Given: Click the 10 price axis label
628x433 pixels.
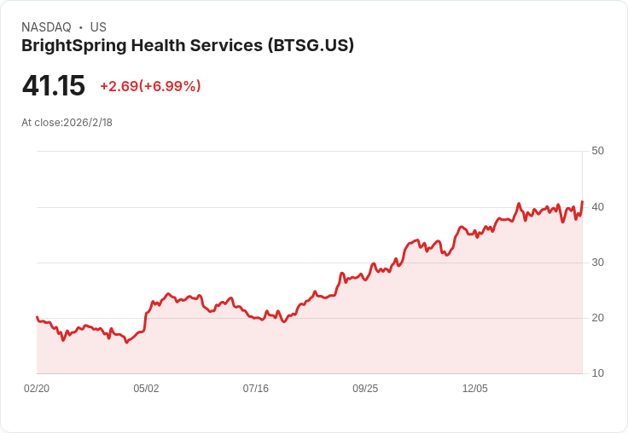Looking at the screenshot, I should pyautogui.click(x=597, y=373).
